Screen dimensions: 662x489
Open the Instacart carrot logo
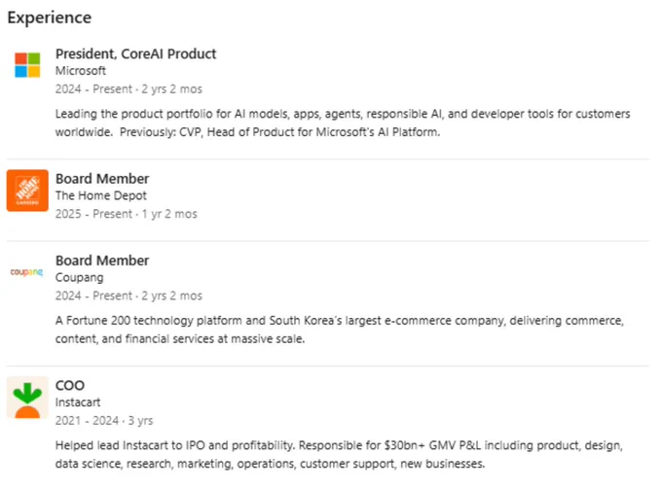(x=27, y=398)
